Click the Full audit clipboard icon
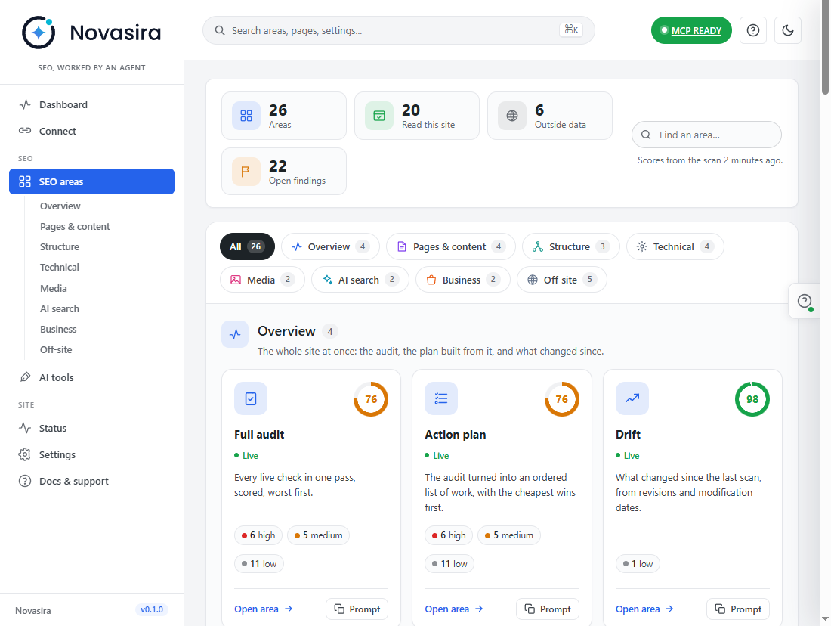The width and height of the screenshot is (831, 626). tap(251, 398)
